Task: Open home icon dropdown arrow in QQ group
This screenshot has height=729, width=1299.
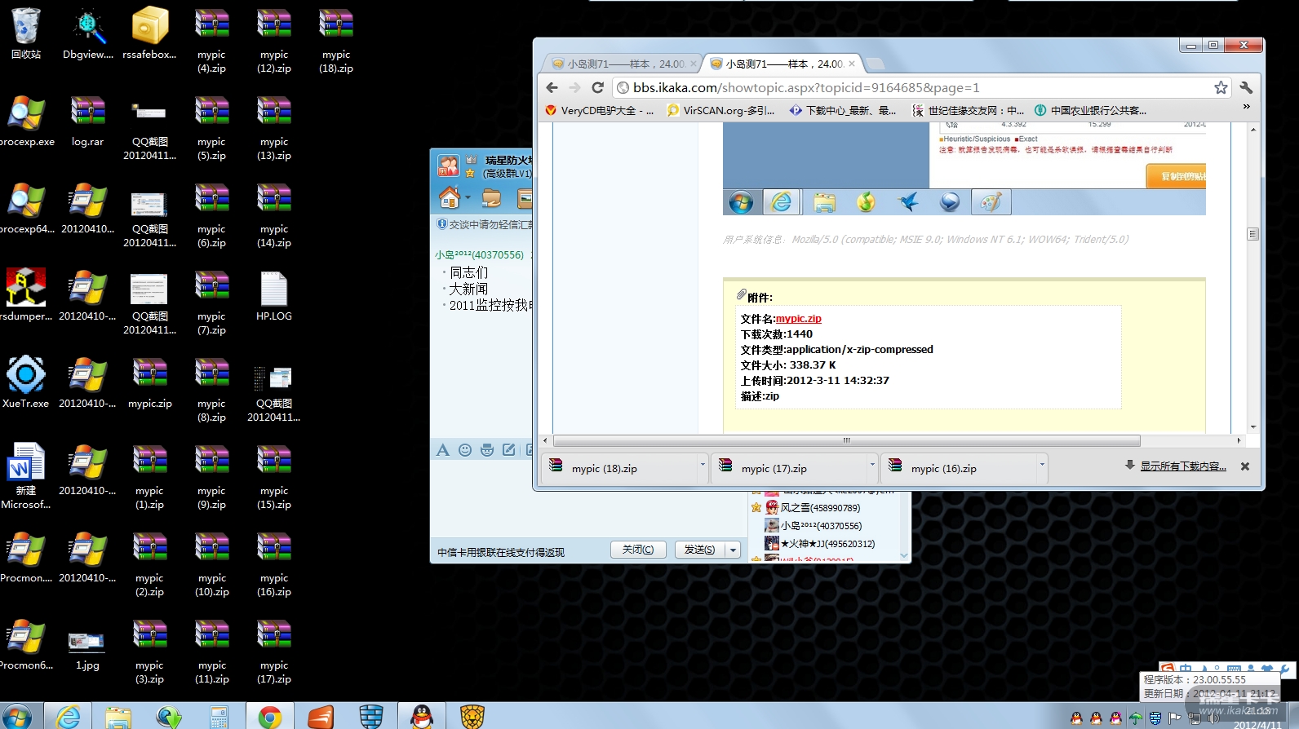Action: tap(468, 197)
